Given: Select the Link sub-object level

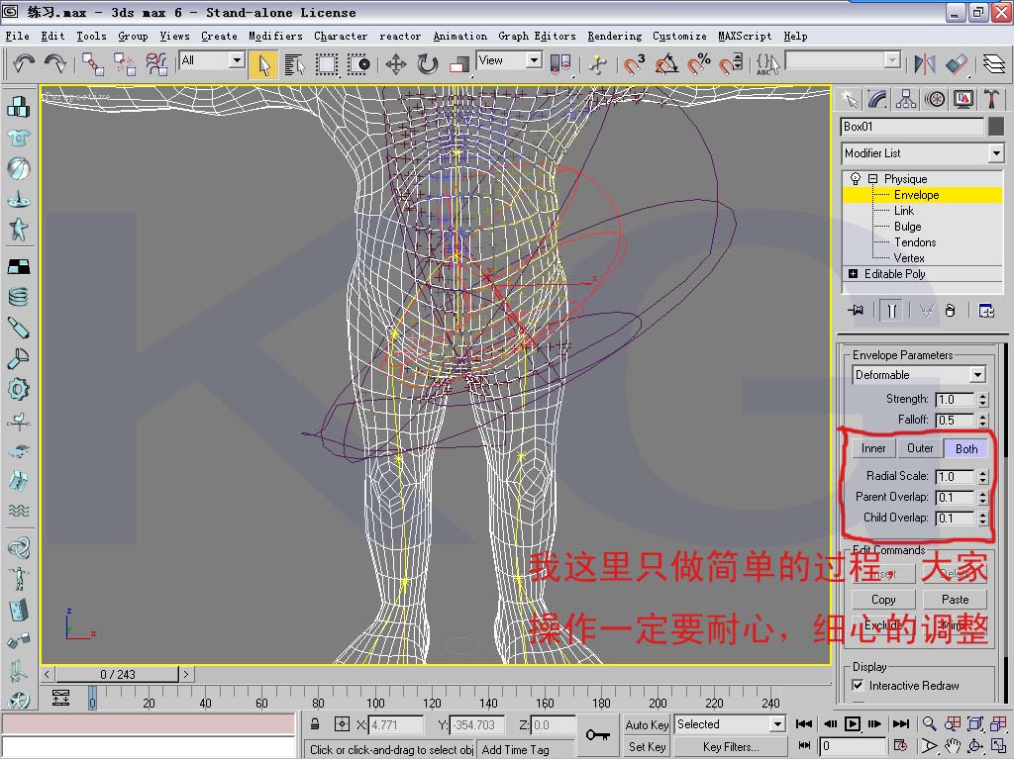Looking at the screenshot, I should pos(903,211).
